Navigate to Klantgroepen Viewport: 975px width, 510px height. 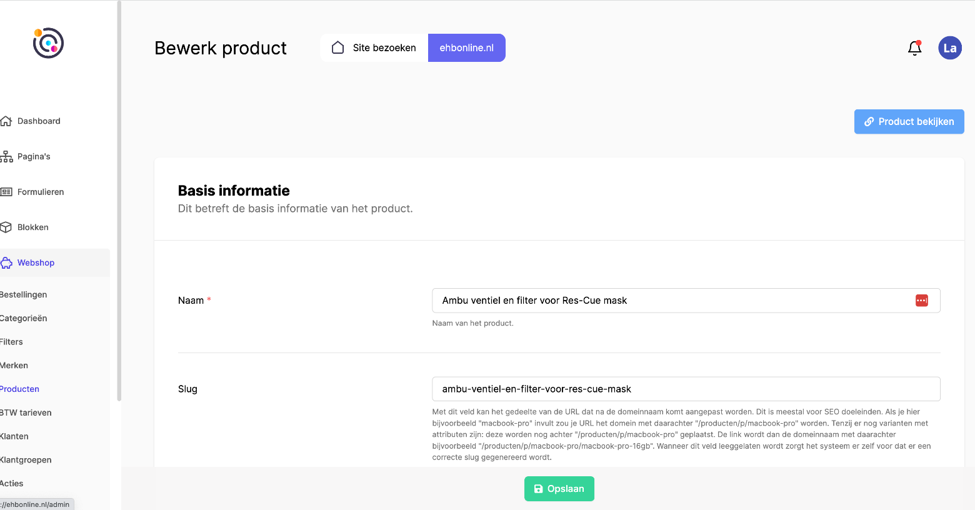26,460
